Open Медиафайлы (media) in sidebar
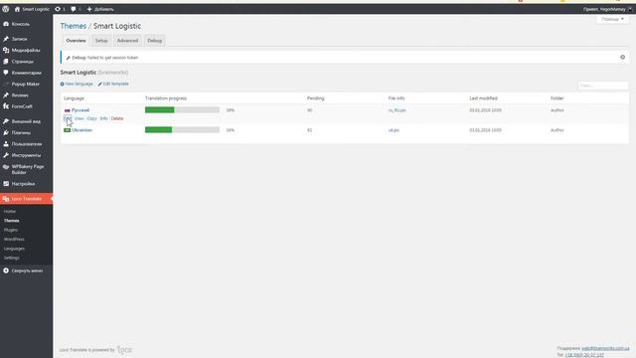 [26, 51]
